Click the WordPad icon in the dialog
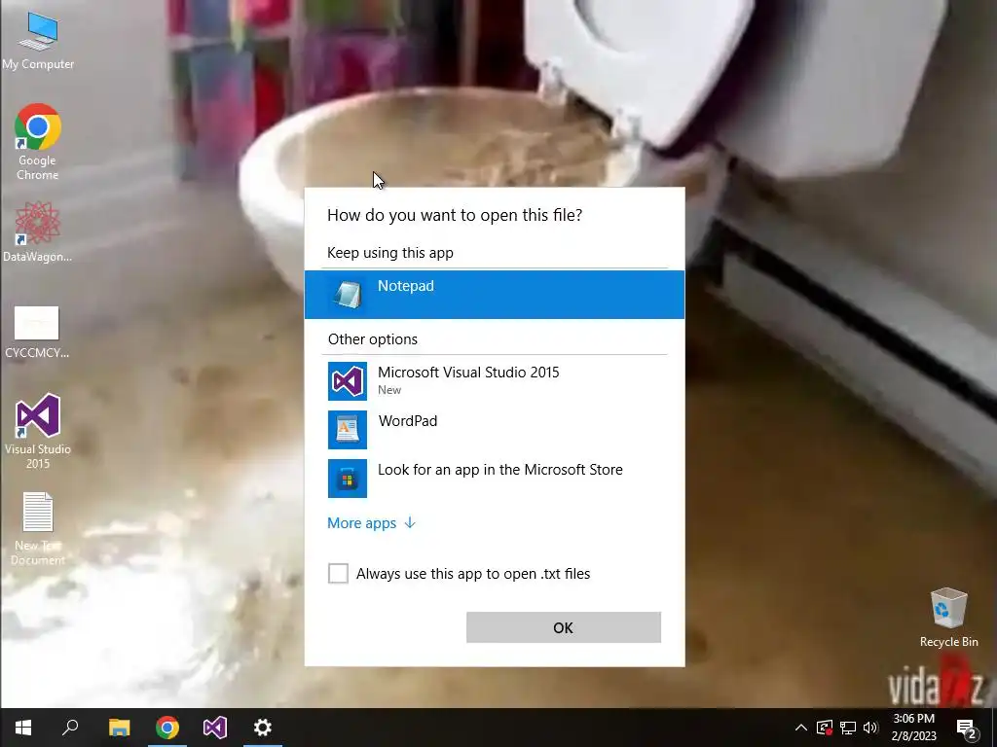Viewport: 997px width, 747px height. pyautogui.click(x=348, y=429)
